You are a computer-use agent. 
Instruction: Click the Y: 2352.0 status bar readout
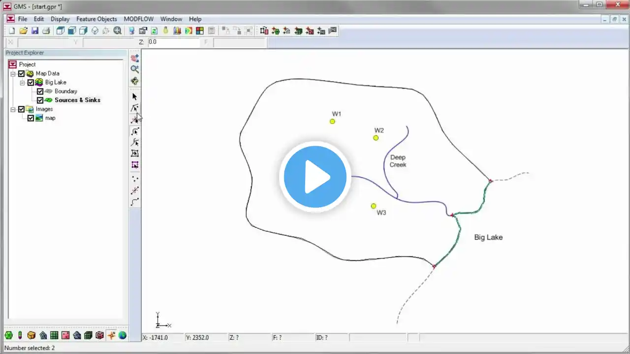[197, 338]
